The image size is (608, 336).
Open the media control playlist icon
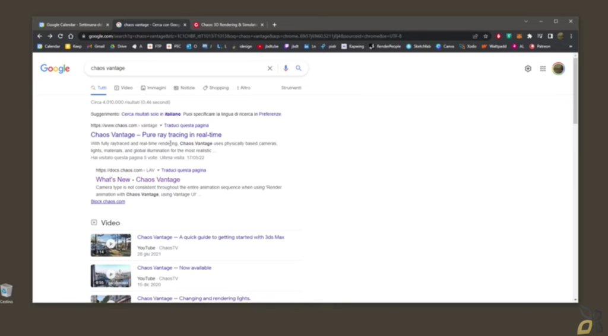(540, 36)
